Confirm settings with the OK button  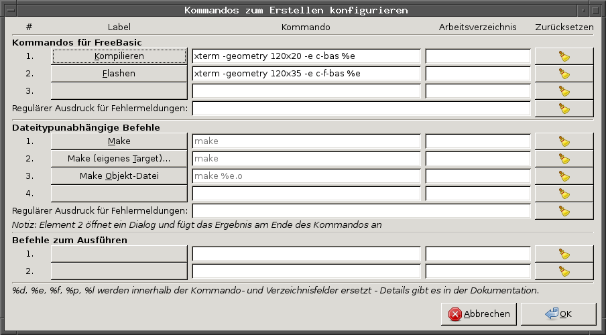click(558, 314)
